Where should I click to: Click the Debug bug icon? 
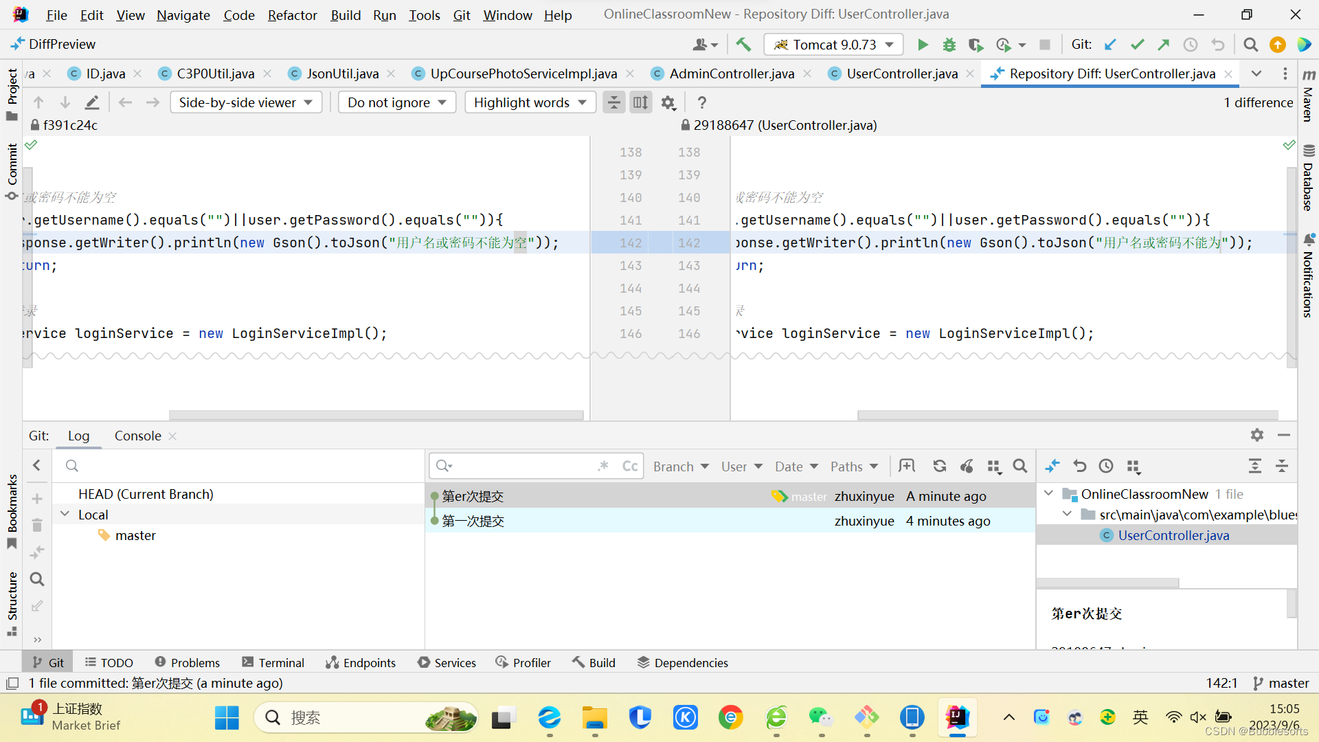pos(949,45)
